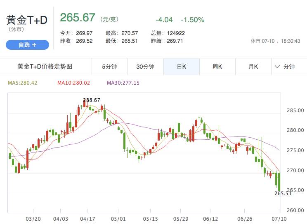307x224 pixels.
Task: Select the 周K chart tab
Action: tap(217, 67)
